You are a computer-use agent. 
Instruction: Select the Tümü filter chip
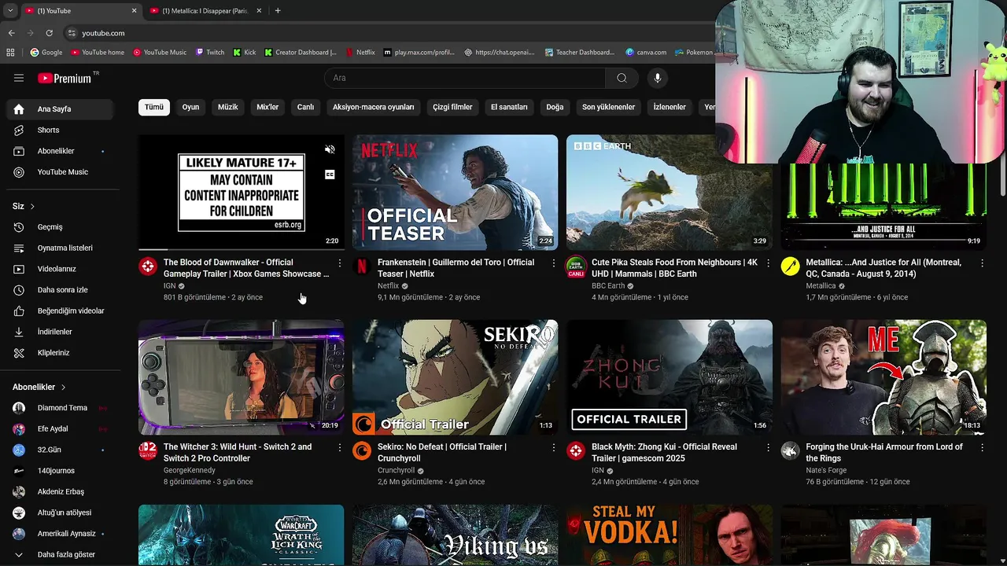(154, 107)
